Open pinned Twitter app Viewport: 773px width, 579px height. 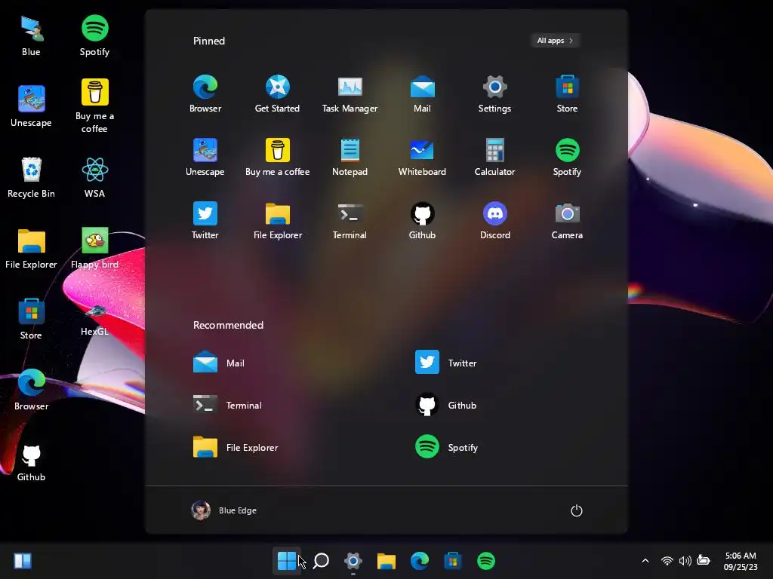(205, 221)
